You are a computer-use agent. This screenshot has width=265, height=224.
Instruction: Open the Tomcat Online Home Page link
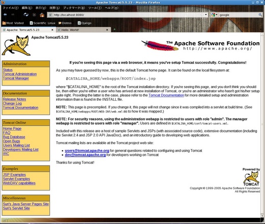click(x=12, y=129)
